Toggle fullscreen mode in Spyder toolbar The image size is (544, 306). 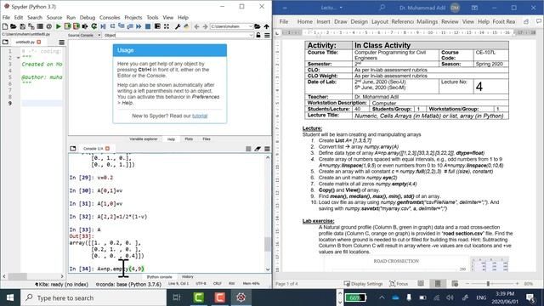167,26
